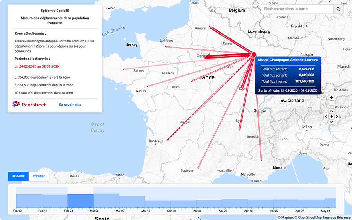Click 8,623,593 déplacements depuis la zone
The image size is (352, 220).
pyautogui.click(x=44, y=85)
